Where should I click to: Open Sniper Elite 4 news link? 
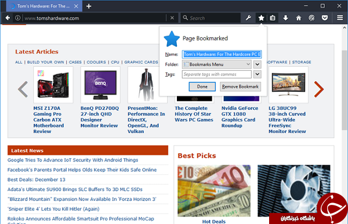(53, 209)
